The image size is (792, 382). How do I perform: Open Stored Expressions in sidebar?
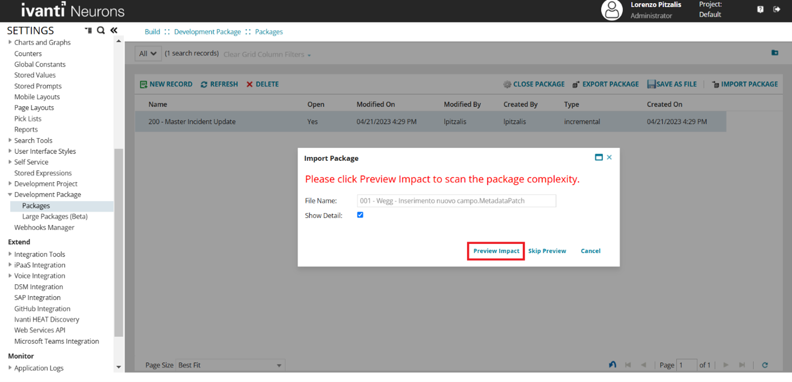[43, 173]
